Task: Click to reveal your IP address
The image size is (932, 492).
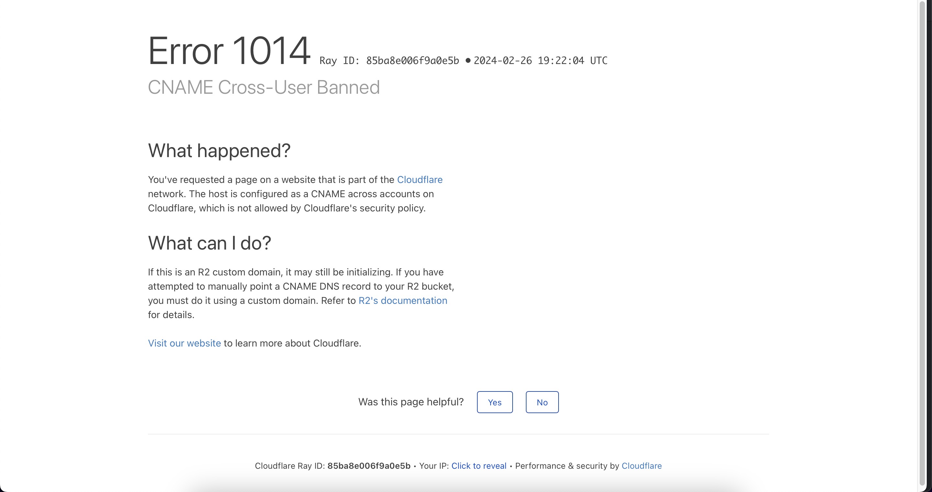Action: [479, 465]
